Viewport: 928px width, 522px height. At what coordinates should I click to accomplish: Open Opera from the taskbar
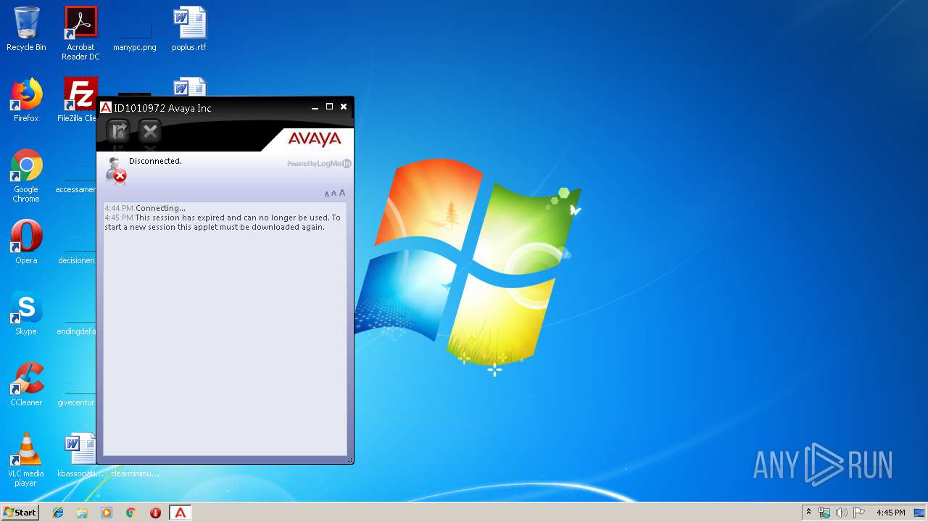click(x=155, y=513)
